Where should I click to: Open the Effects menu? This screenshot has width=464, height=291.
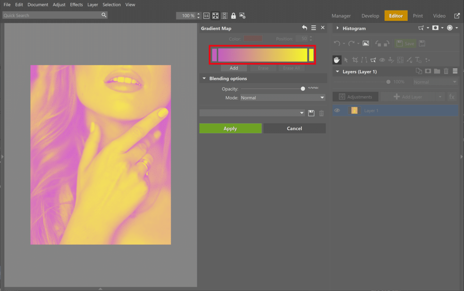(76, 4)
